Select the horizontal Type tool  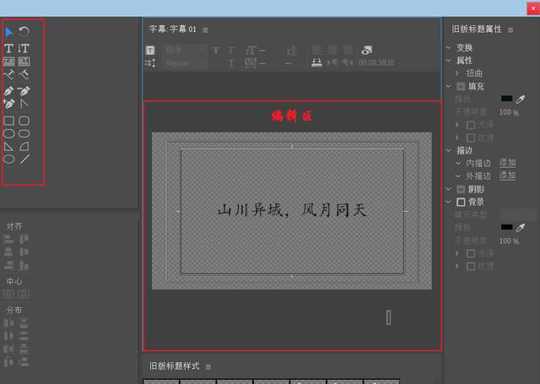tap(9, 48)
